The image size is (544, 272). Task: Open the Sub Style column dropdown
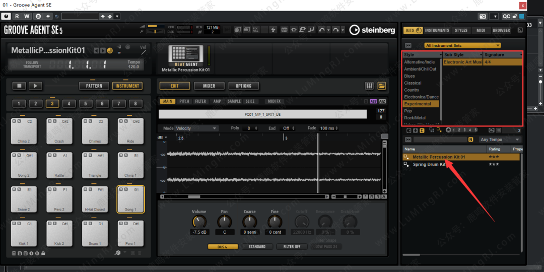(481, 55)
